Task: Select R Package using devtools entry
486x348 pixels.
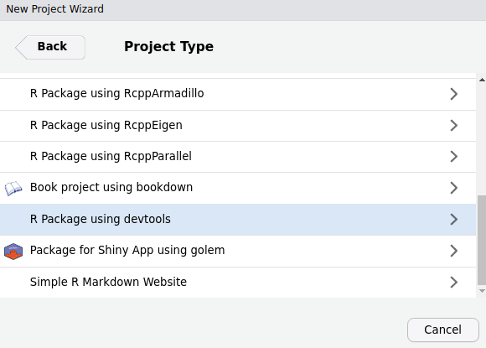Action: coord(238,220)
